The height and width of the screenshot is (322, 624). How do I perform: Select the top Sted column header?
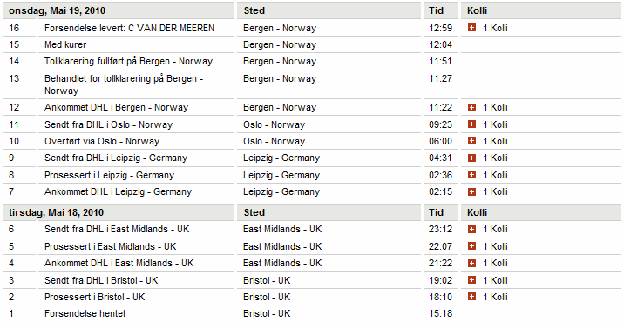pos(254,10)
